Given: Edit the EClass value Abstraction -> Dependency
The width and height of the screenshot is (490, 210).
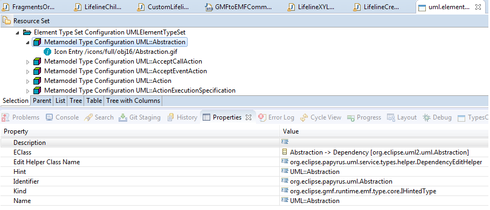Looking at the screenshot, I should coord(379,152).
